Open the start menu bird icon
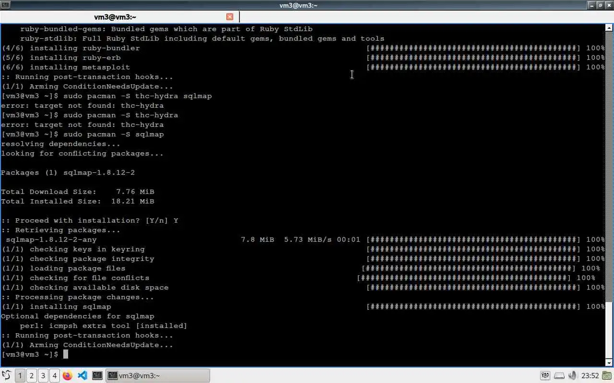The width and height of the screenshot is (614, 383). pos(6,375)
